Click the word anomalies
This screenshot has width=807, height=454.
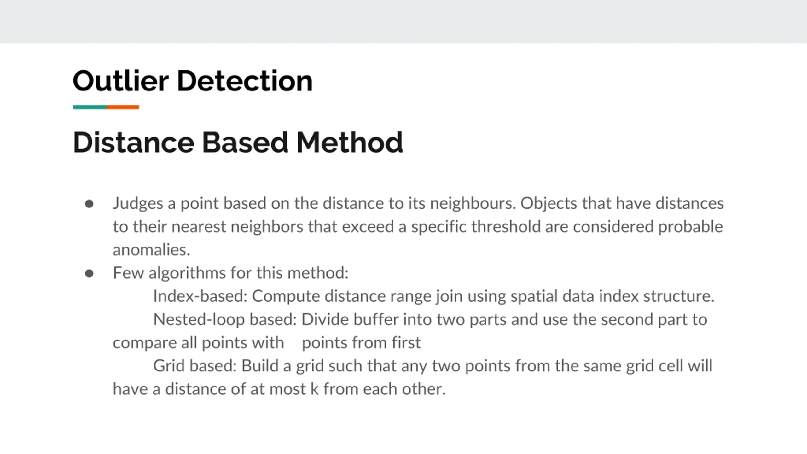(x=151, y=250)
